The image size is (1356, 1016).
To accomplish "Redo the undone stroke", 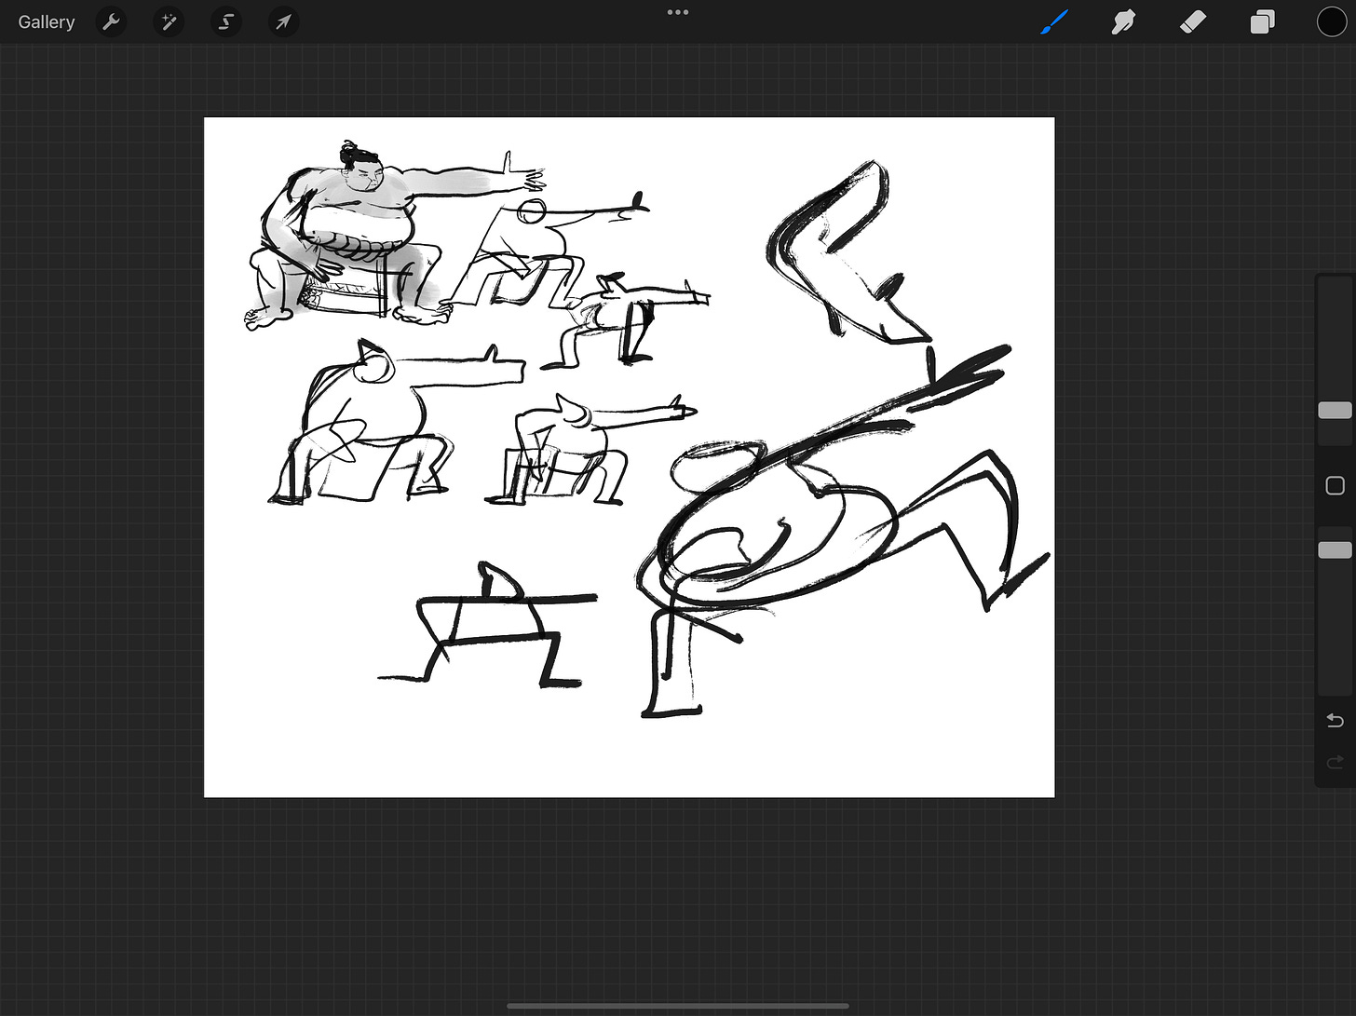I will click(1335, 763).
